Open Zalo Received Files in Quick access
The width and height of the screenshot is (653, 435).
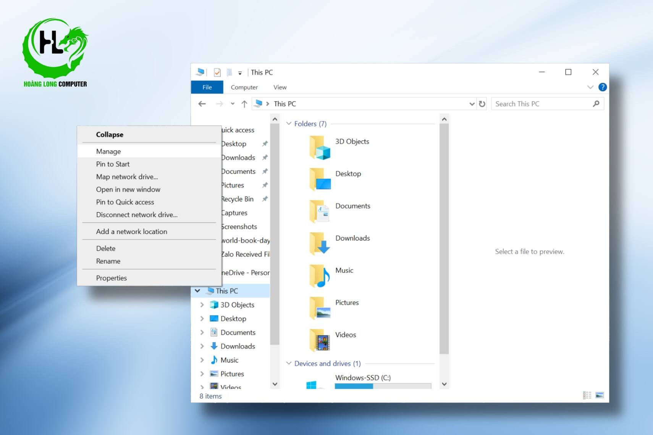[246, 254]
